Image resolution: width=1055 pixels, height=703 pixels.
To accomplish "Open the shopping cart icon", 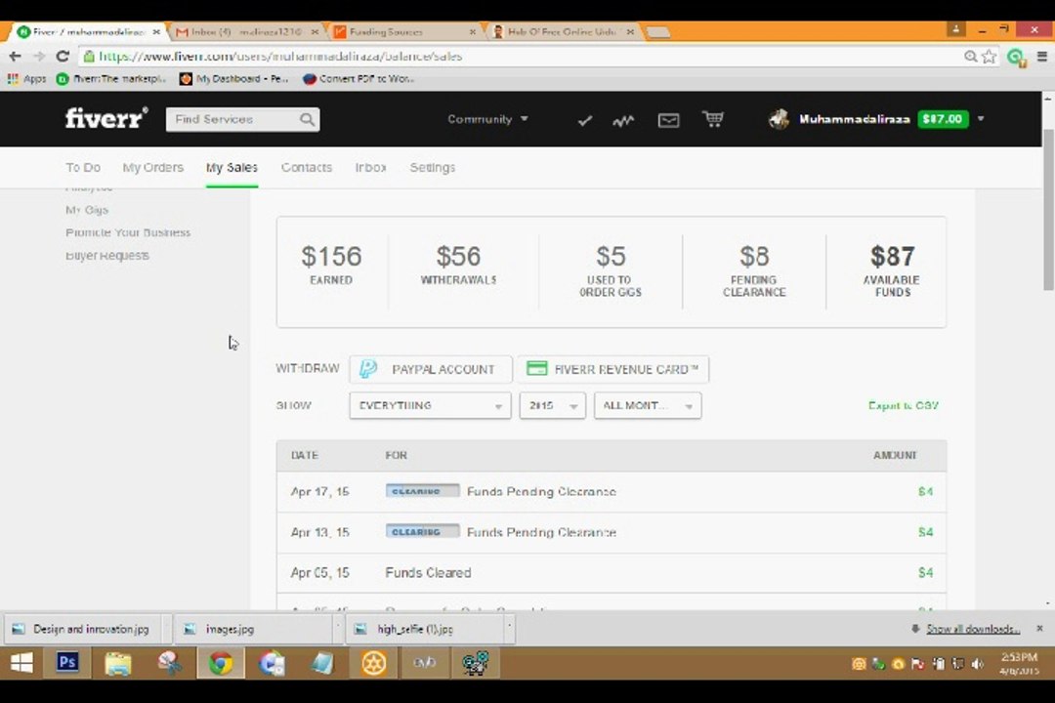I will click(712, 119).
